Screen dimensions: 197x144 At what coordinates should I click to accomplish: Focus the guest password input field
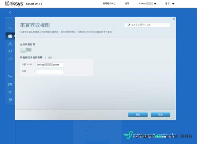click(50, 71)
